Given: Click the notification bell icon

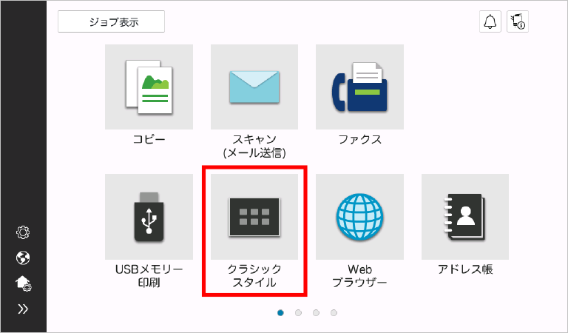Looking at the screenshot, I should coord(490,22).
